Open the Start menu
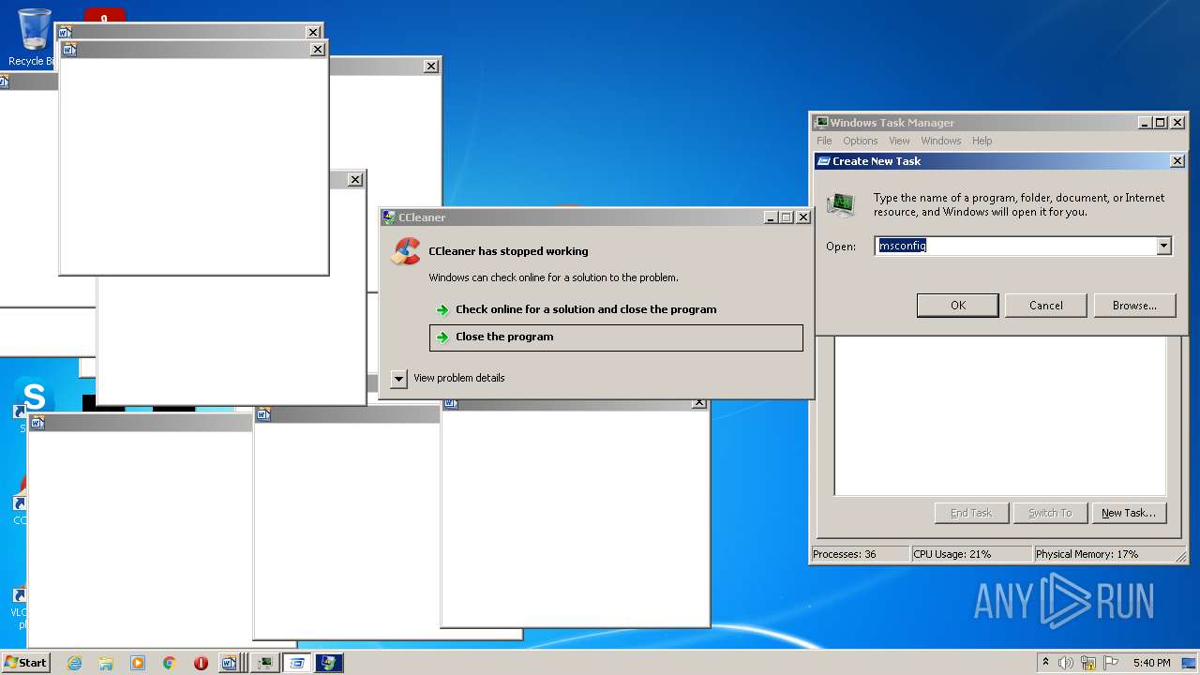Image resolution: width=1200 pixels, height=675 pixels. click(25, 663)
